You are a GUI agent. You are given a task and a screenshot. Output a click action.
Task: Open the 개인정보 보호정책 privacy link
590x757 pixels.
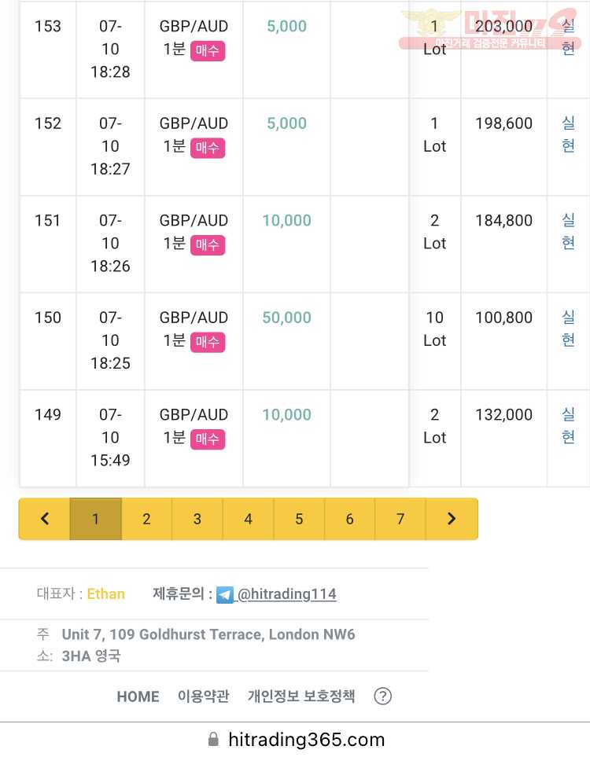pos(301,696)
